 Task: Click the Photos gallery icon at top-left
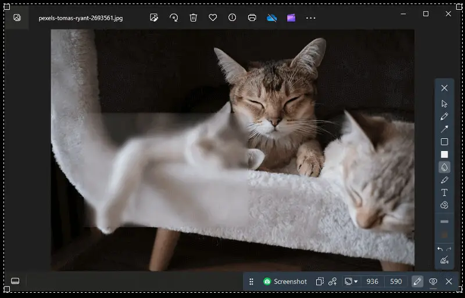[x=17, y=17]
